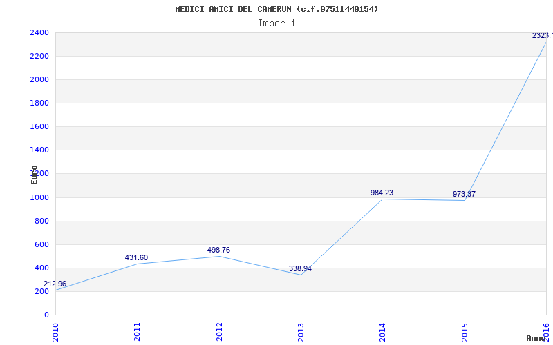553x345 pixels.
Task: Click the 1600 y-axis tick label
Action: click(x=39, y=127)
